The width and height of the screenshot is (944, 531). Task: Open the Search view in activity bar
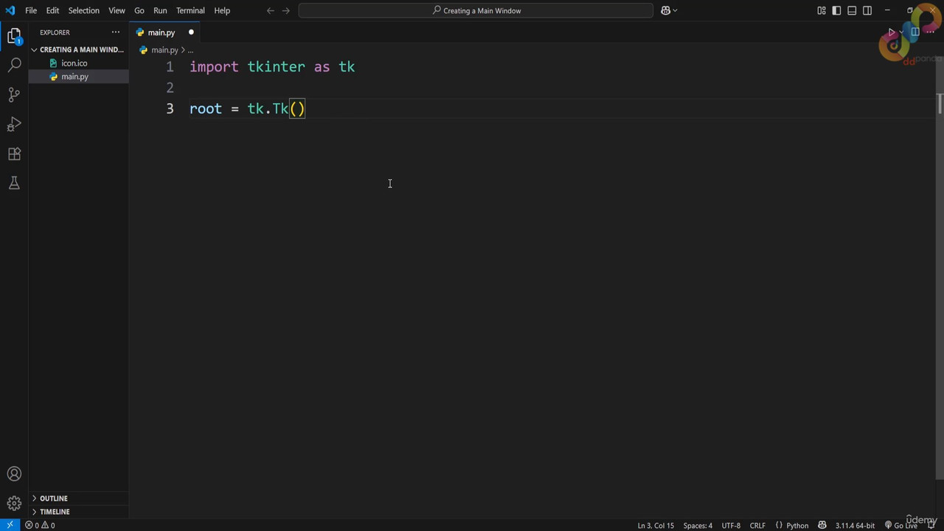click(14, 66)
